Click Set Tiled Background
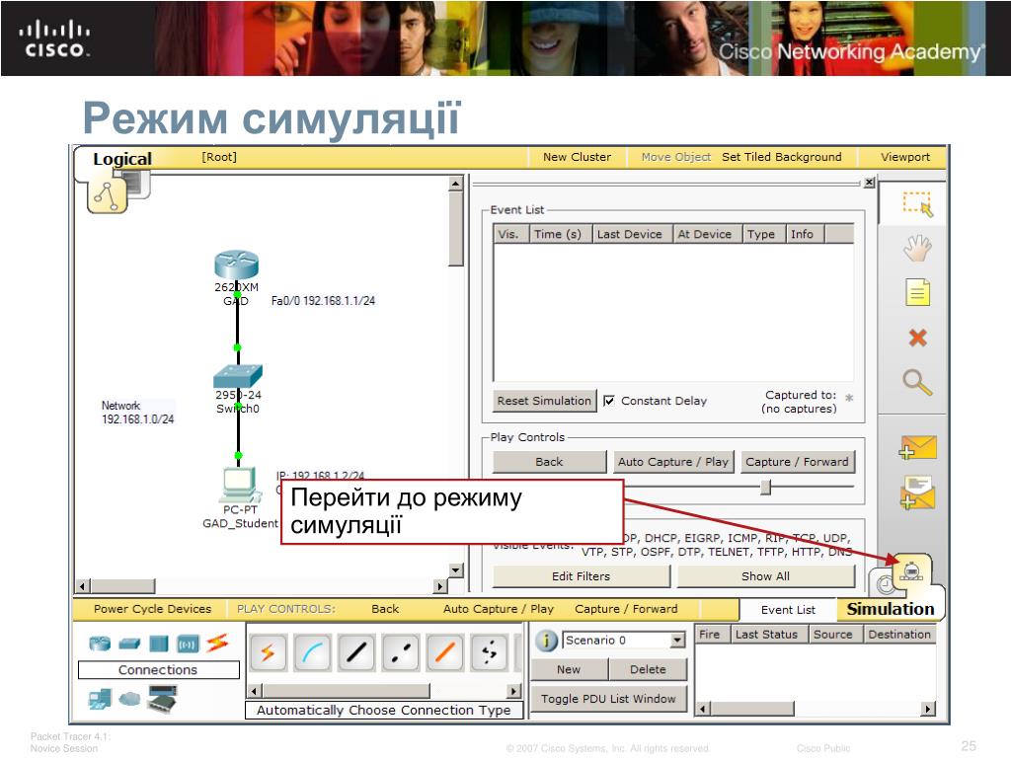The height and width of the screenshot is (758, 1011). pos(782,157)
